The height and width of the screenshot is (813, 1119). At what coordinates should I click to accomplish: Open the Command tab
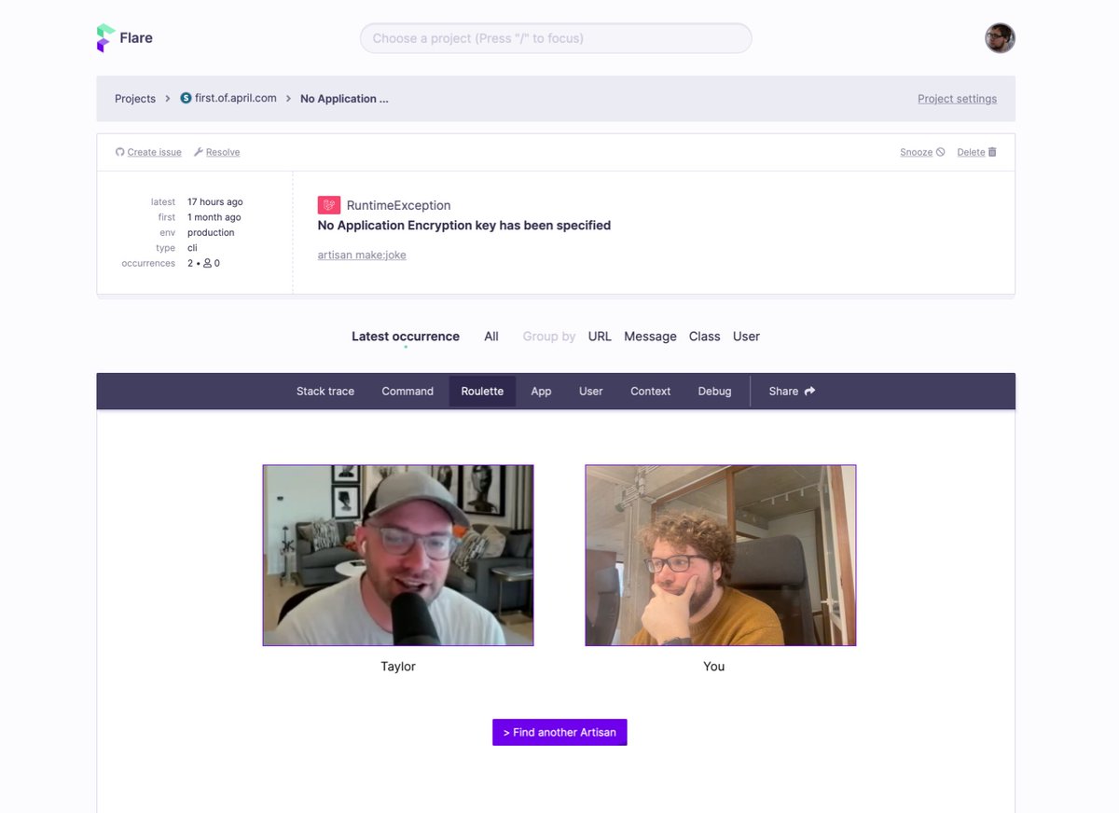pyautogui.click(x=408, y=392)
